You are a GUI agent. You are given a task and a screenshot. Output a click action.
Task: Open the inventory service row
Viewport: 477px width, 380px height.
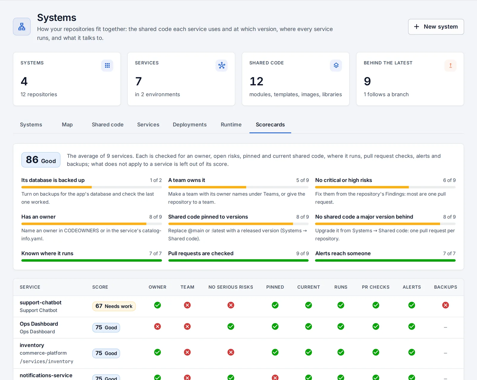pyautogui.click(x=238, y=353)
